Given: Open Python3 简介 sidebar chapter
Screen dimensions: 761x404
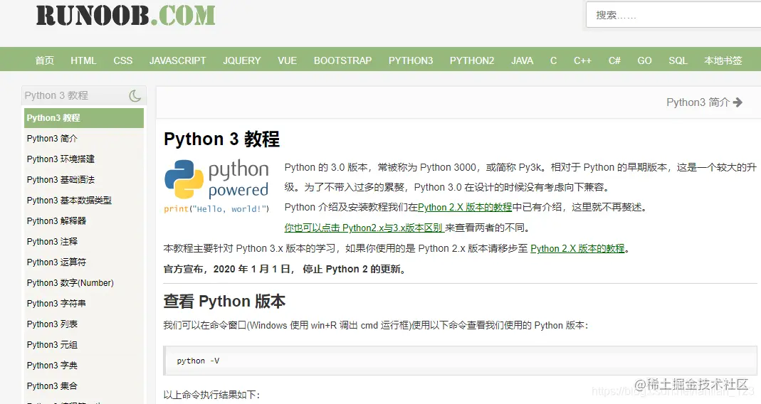Looking at the screenshot, I should point(52,139).
